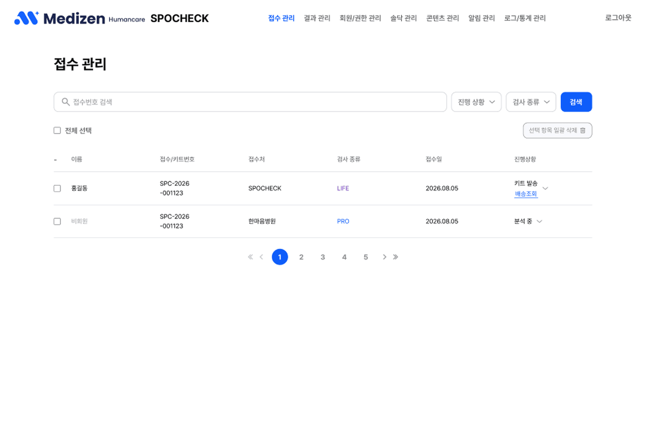646x421 pixels.
Task: Click the magnifier icon in search field
Action: [x=65, y=102]
